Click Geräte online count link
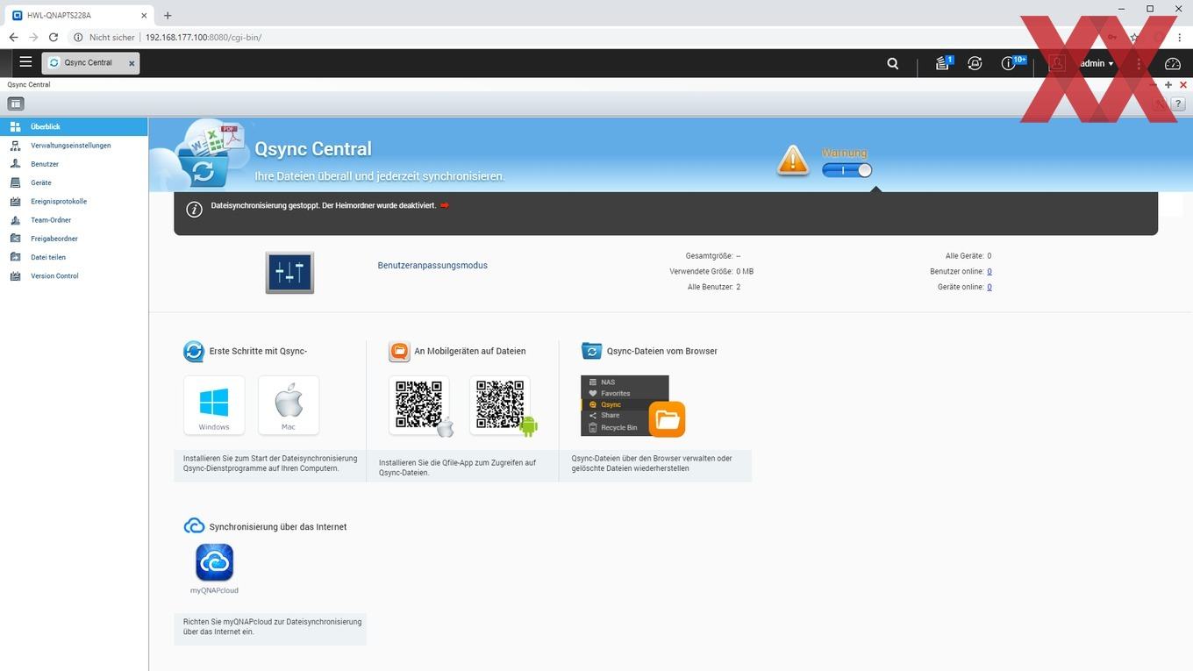 click(x=989, y=287)
